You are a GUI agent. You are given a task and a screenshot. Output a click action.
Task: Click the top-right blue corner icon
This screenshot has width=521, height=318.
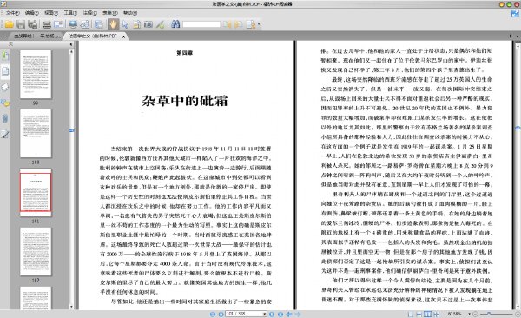coord(515,14)
